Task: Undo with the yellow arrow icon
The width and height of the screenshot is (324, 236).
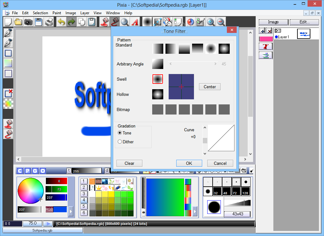Action: tap(61, 22)
